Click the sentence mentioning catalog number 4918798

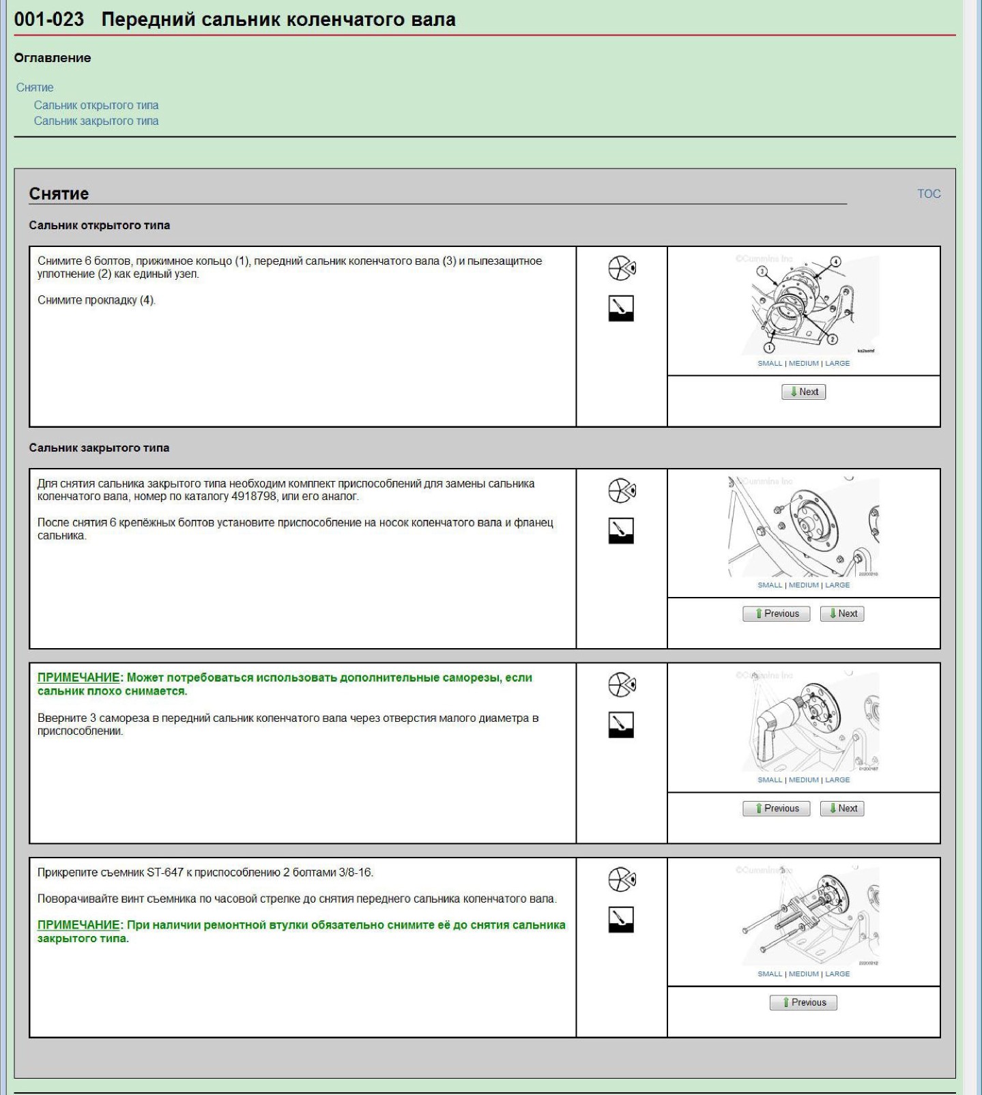click(x=286, y=490)
